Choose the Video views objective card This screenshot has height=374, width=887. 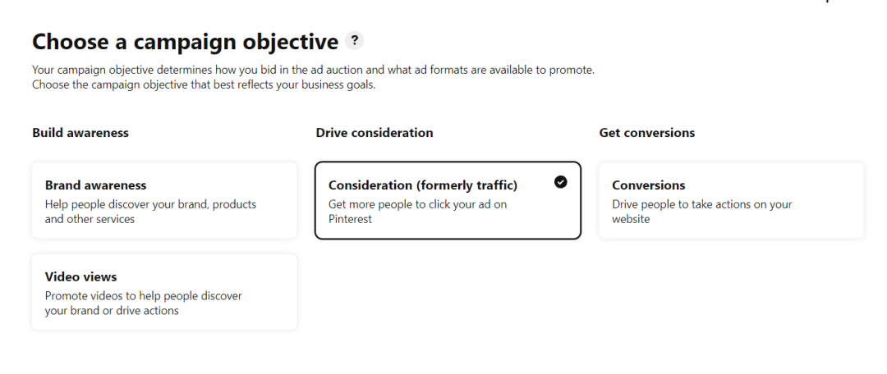[x=164, y=292]
